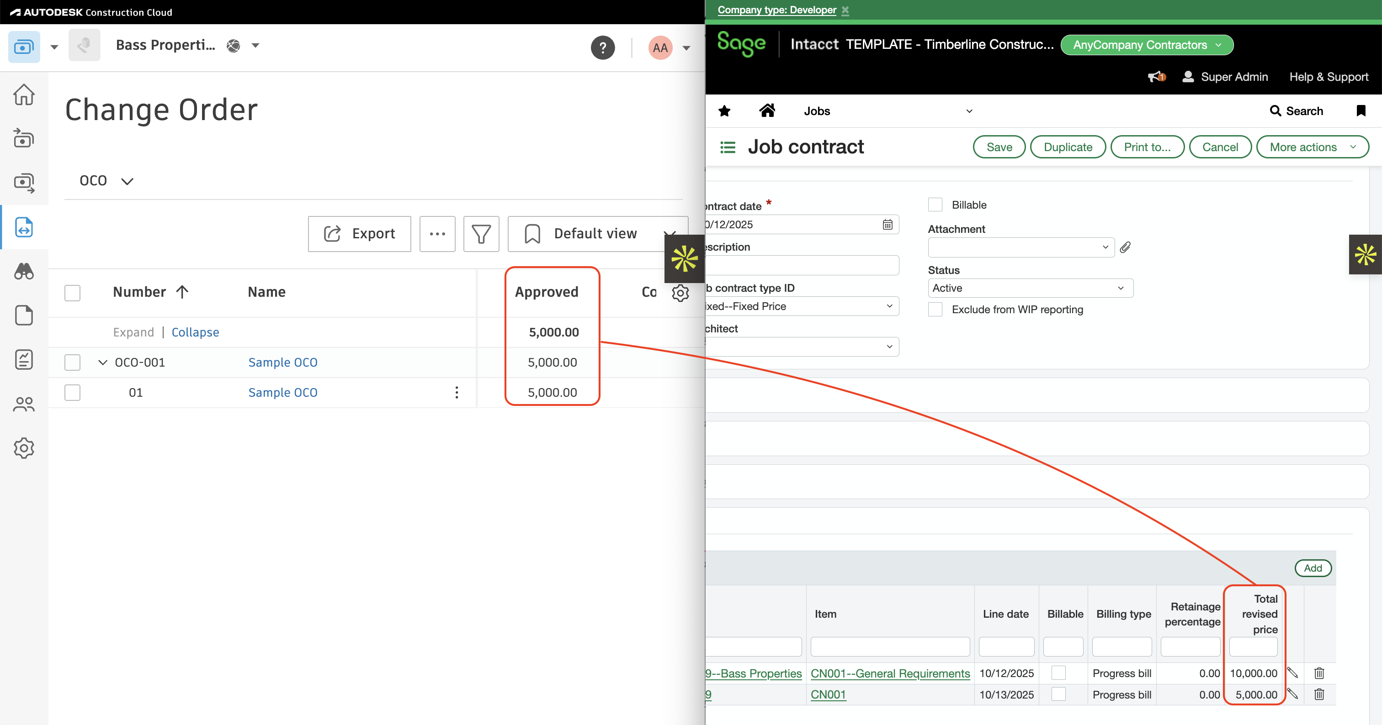Image resolution: width=1382 pixels, height=725 pixels.
Task: Click the Duplicate button
Action: 1068,146
